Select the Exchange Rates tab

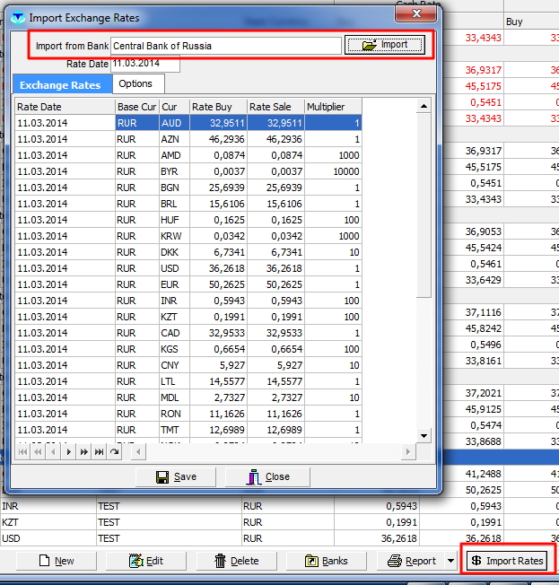(60, 84)
